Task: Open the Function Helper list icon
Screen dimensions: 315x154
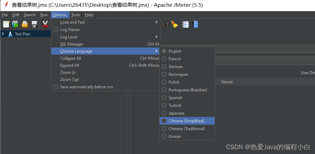Action: (x=185, y=24)
